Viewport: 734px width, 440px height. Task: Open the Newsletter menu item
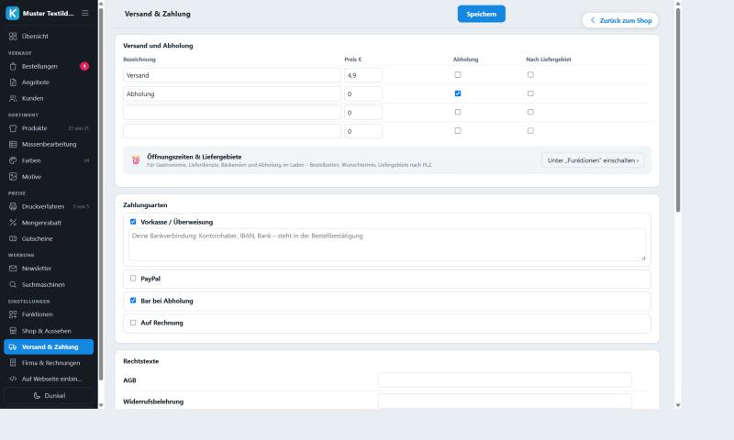tap(49, 269)
